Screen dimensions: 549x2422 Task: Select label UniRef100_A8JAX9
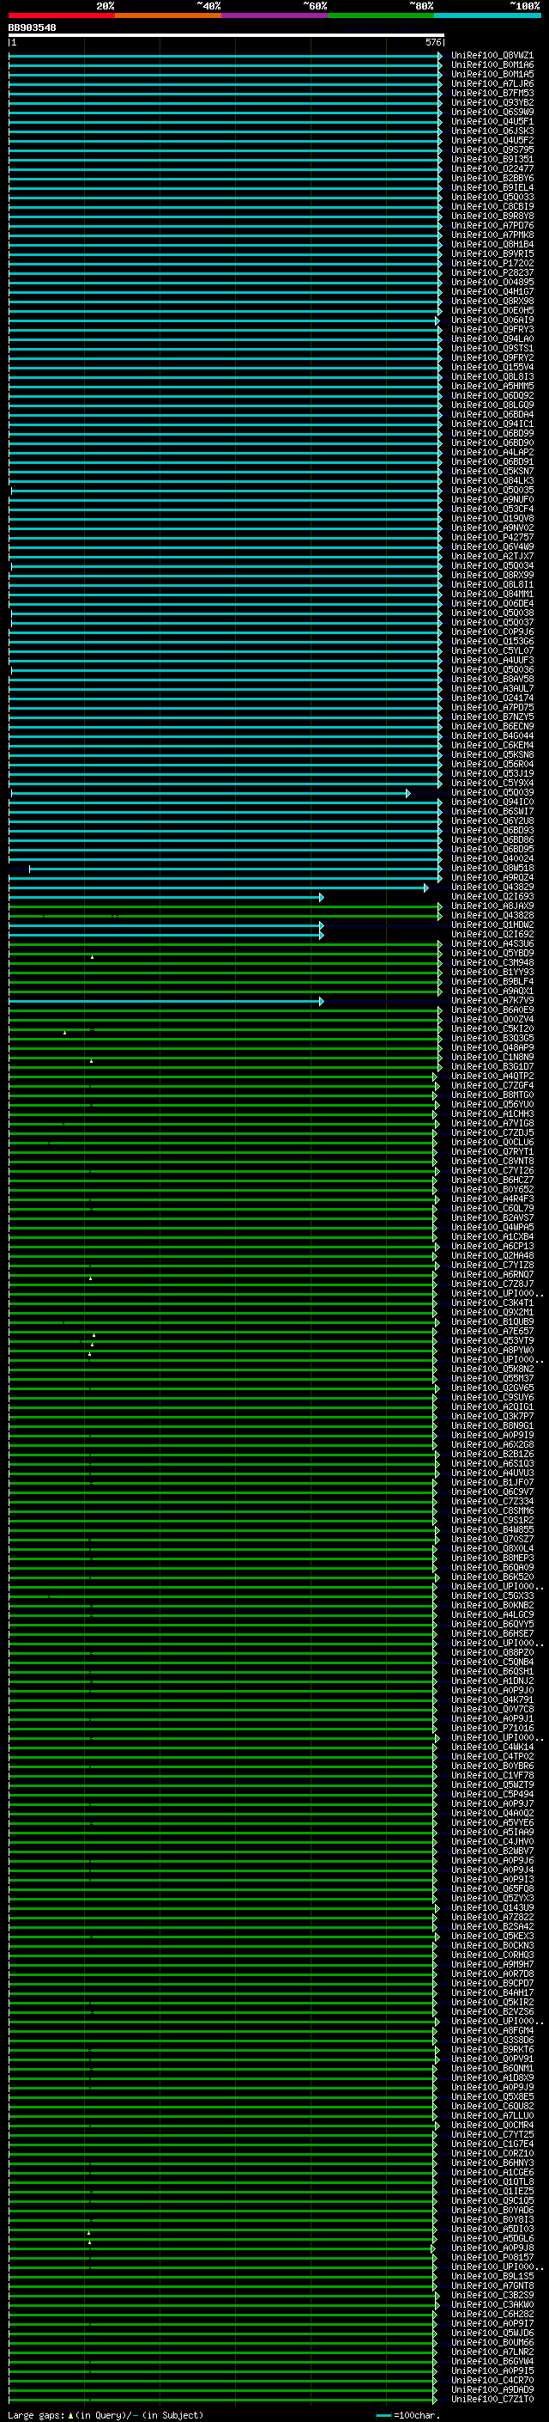pos(492,906)
